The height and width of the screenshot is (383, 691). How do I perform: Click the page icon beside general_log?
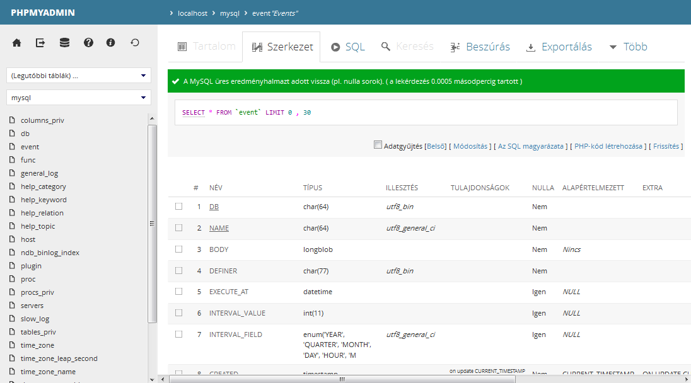point(13,173)
